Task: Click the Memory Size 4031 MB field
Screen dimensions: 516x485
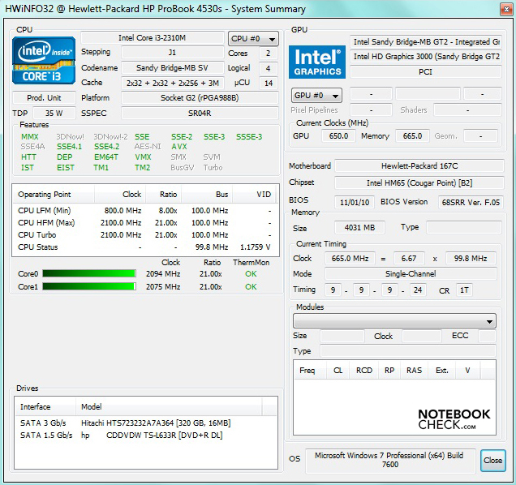Action: pos(359,227)
